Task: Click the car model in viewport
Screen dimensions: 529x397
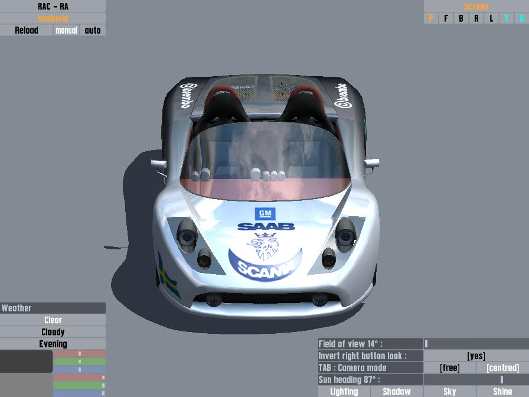Action: pos(265,196)
